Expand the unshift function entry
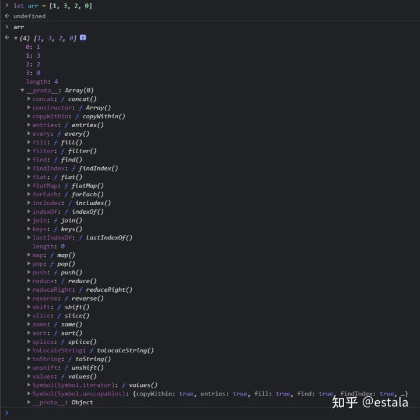This screenshot has height=420, width=420. 29,368
